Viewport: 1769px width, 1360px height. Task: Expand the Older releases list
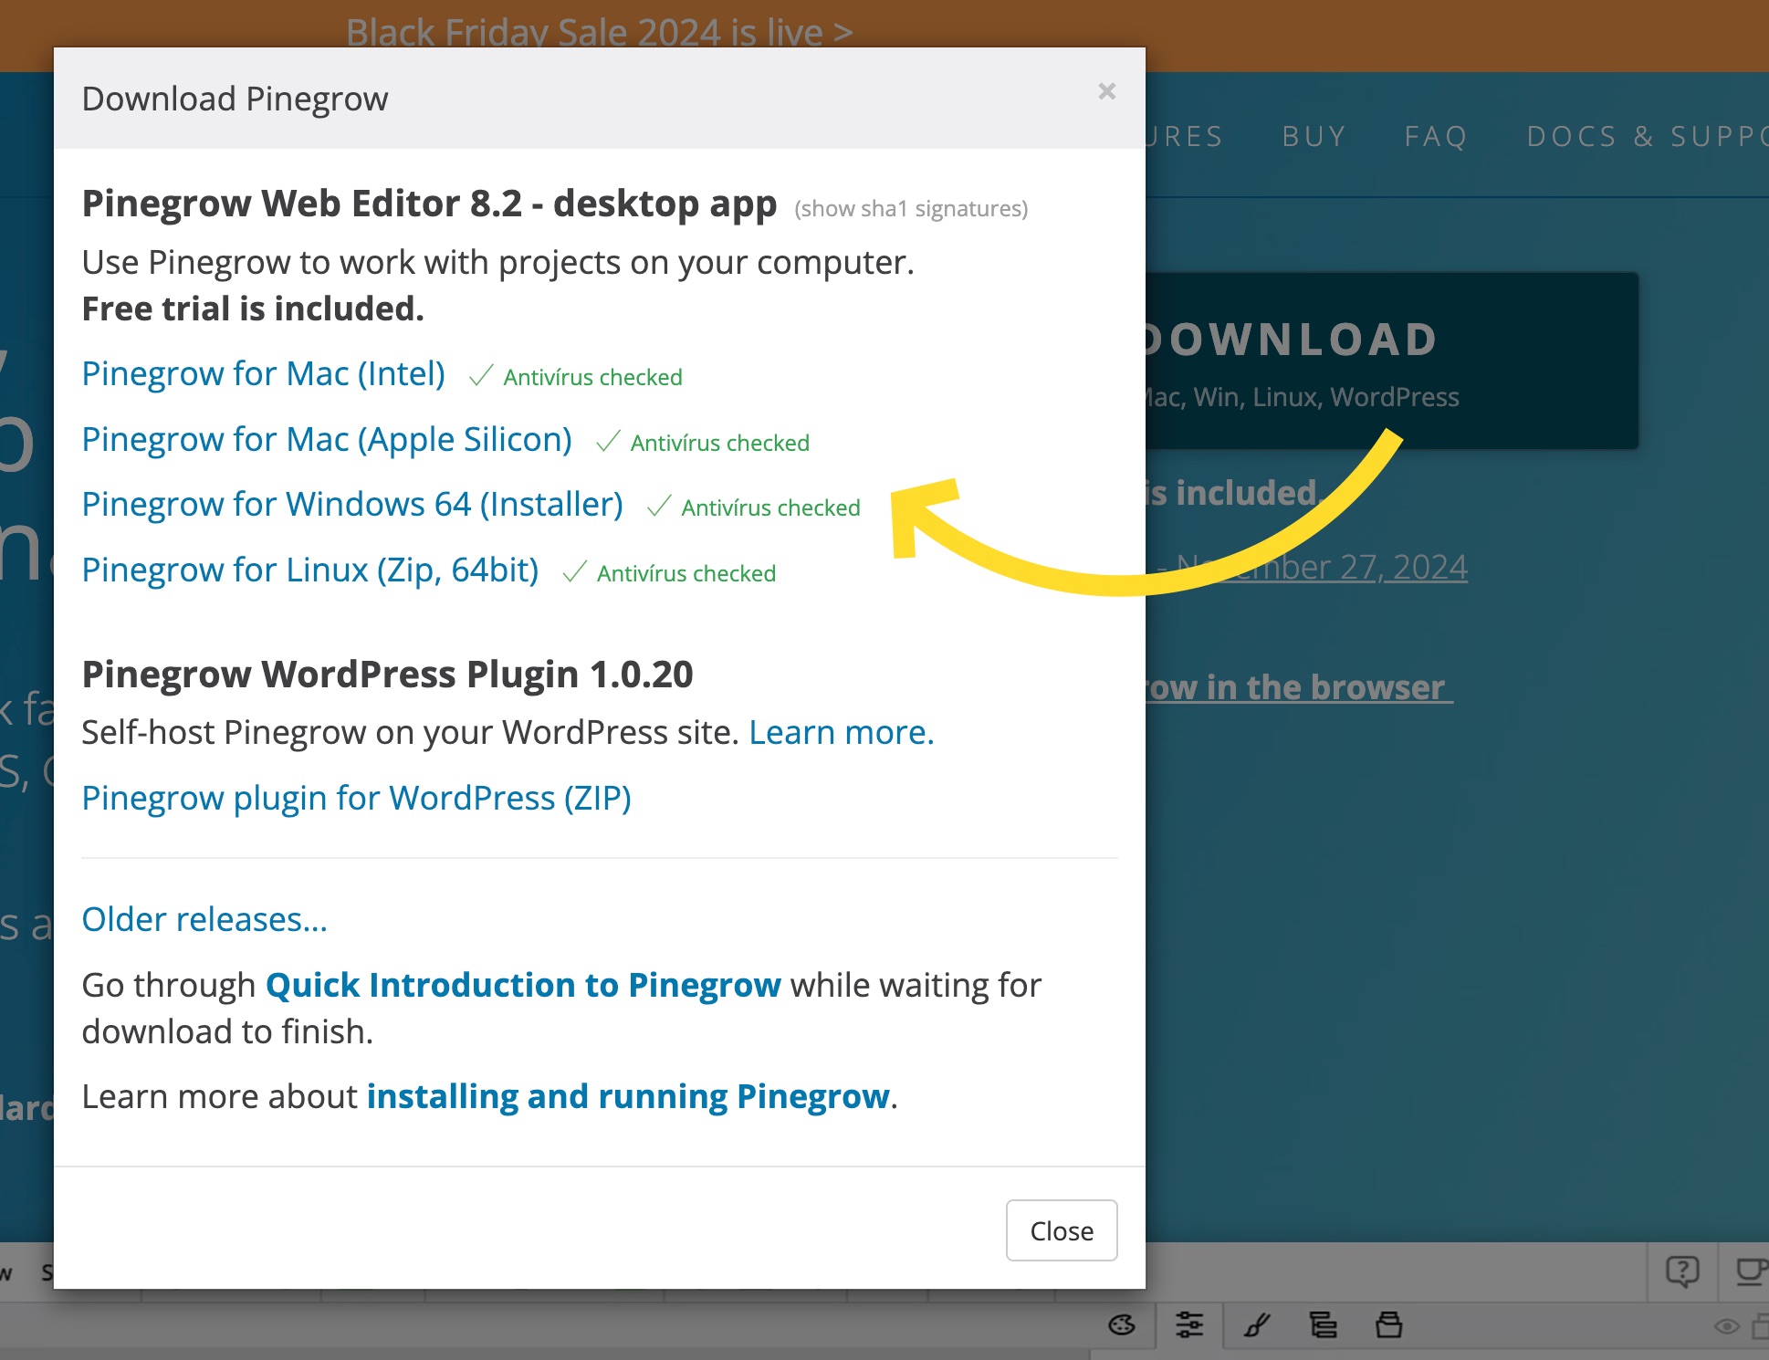[x=204, y=919]
